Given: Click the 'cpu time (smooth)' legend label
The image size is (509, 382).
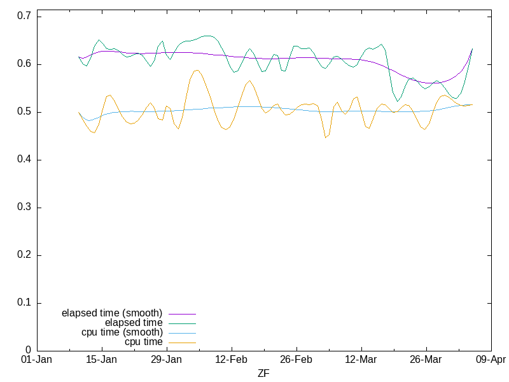Looking at the screenshot, I should tap(122, 332).
